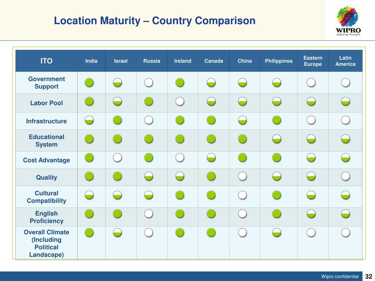Click the slide number 32
375x281 pixels.
(369, 277)
